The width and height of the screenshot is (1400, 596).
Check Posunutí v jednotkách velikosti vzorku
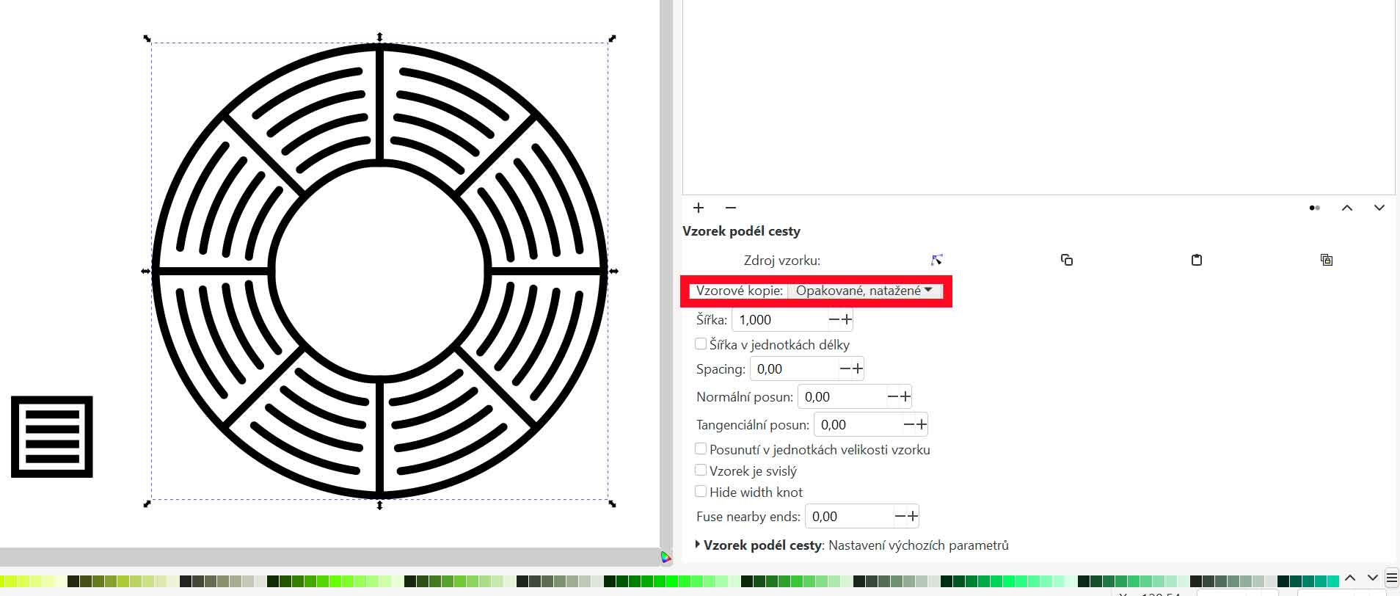point(701,449)
